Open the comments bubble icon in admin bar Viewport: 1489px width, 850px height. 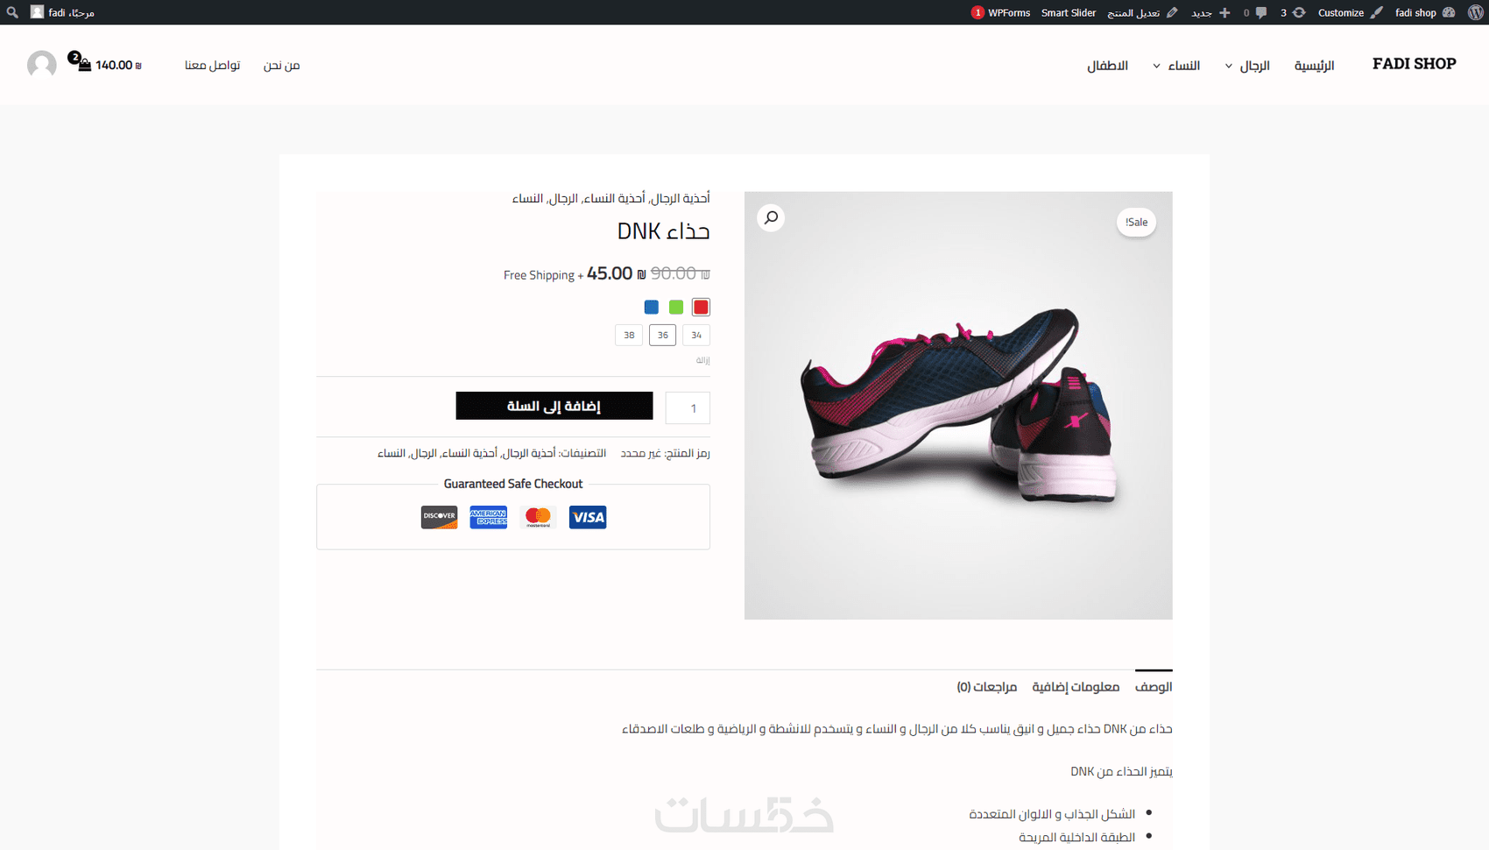[x=1261, y=12]
